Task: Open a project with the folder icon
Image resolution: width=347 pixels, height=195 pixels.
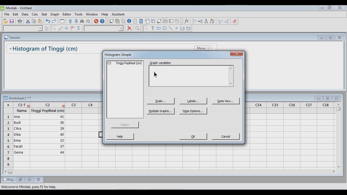Action: (5, 21)
